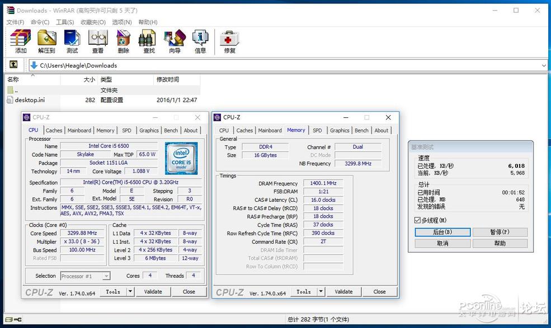Click the up-one-folder arrow button
The height and width of the screenshot is (328, 551).
[x=13, y=65]
